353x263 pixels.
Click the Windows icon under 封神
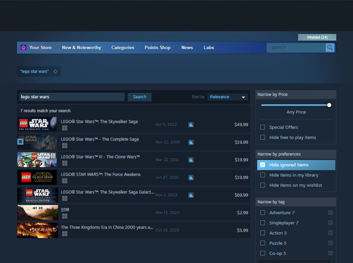pyautogui.click(x=65, y=216)
